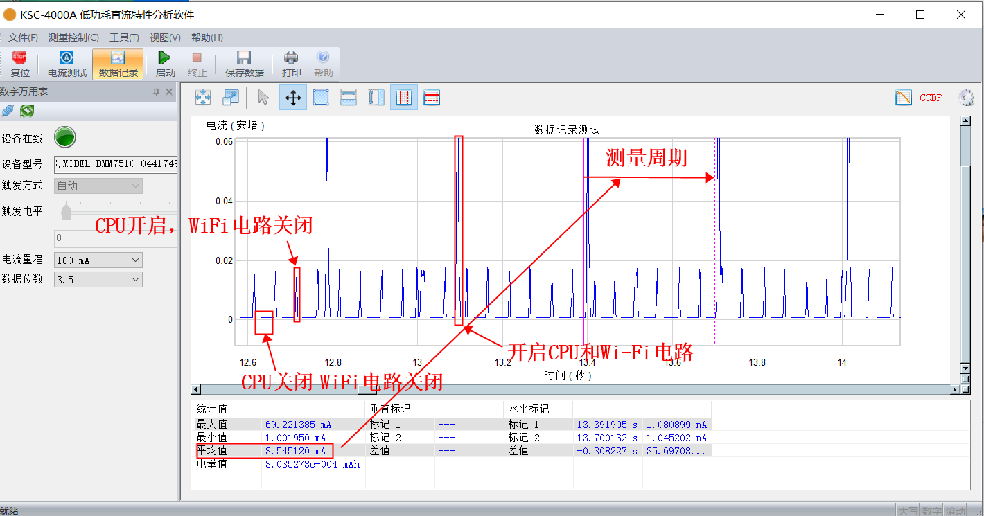The image size is (984, 516).
Task: Expand the 数据位数 3.5 dropdown
Action: [98, 279]
